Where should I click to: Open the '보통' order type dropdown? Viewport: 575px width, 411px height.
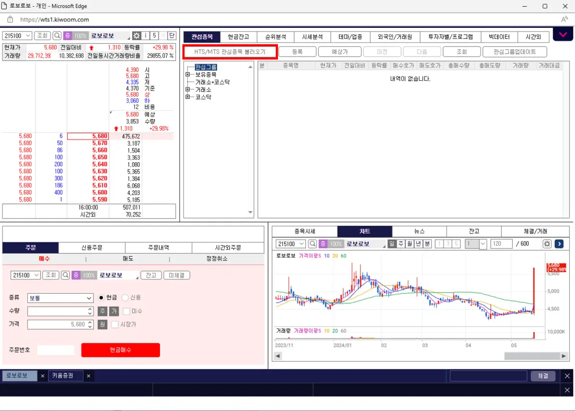tap(60, 298)
